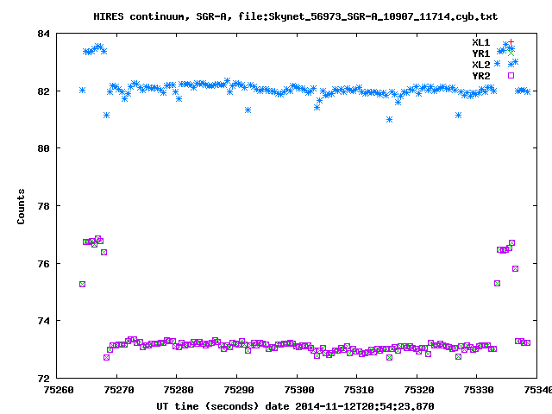The width and height of the screenshot is (552, 414).
Task: Click the x-axis tick label 75320
Action: pyautogui.click(x=419, y=390)
